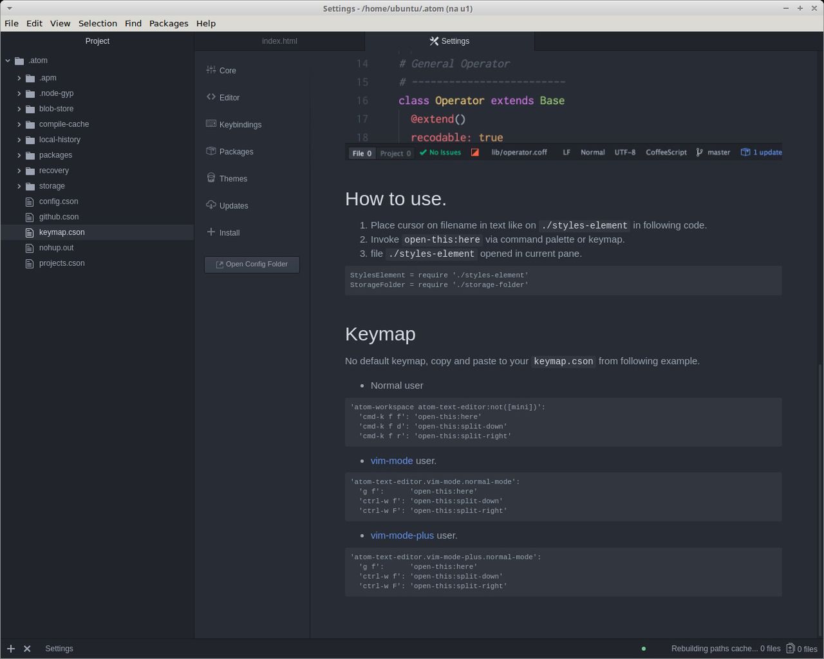This screenshot has width=824, height=659.
Task: Click the plus icon in bottom status bar
Action: tap(11, 649)
